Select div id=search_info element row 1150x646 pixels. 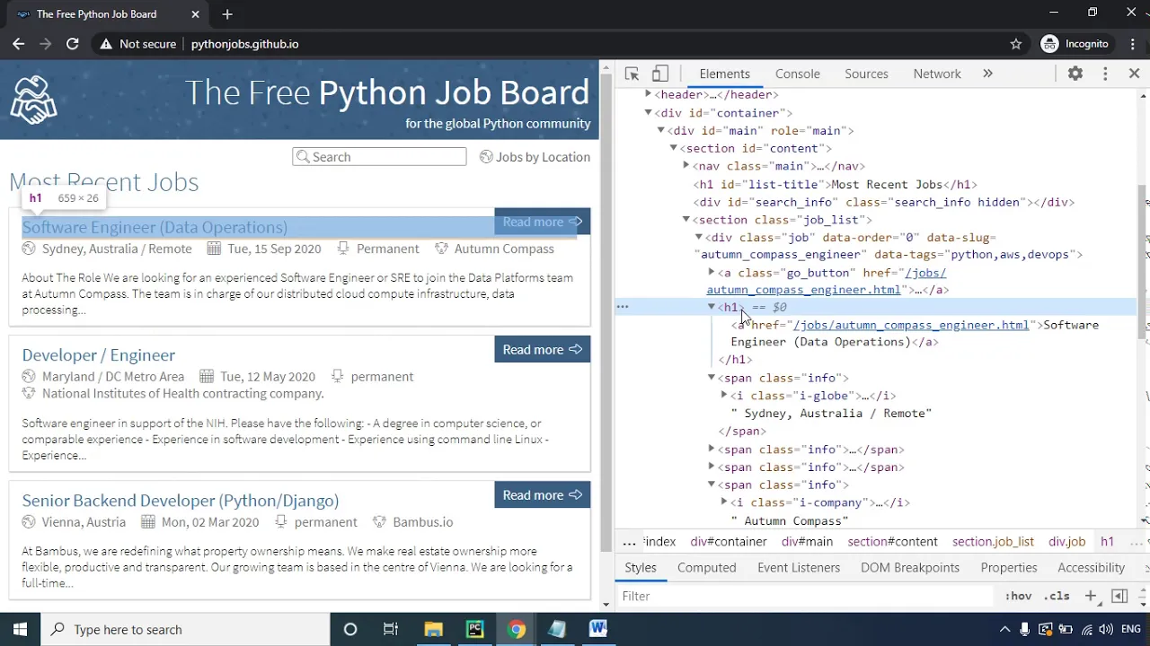[884, 202]
